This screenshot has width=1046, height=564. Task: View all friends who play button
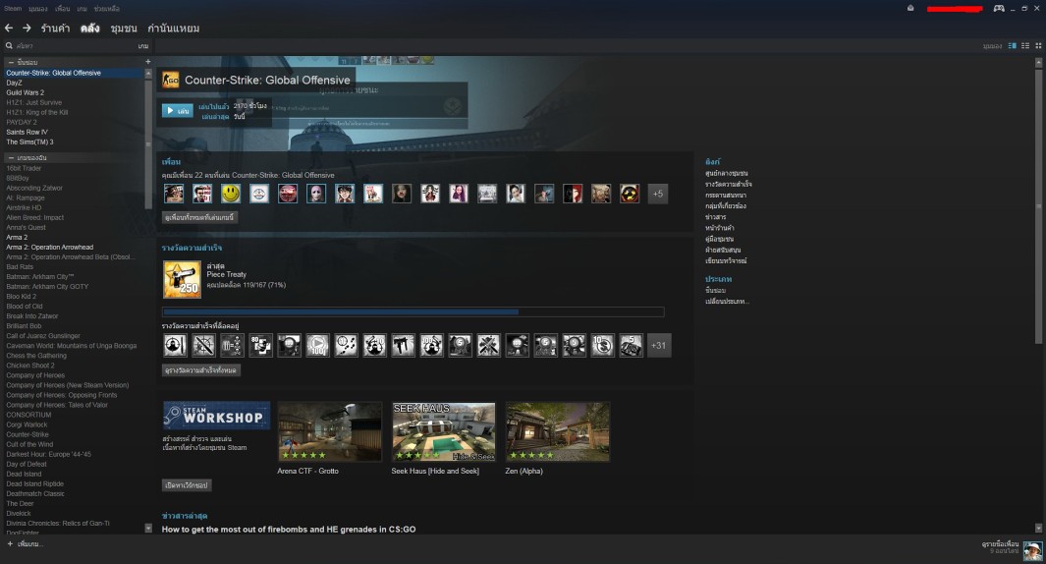coord(200,217)
